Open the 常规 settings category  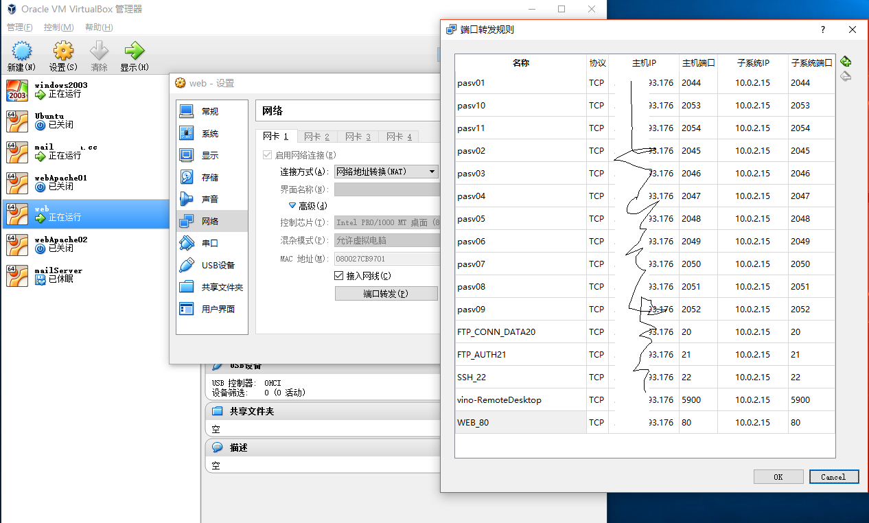click(x=212, y=111)
